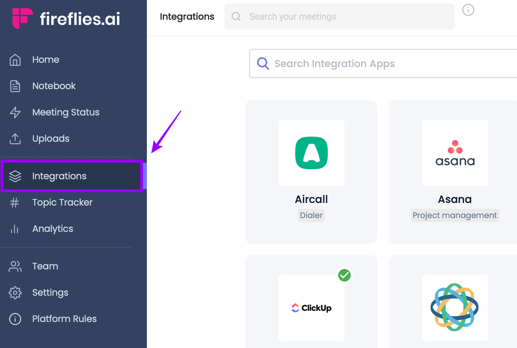
Task: Open Topic Tracker in the sidebar
Action: 62,202
